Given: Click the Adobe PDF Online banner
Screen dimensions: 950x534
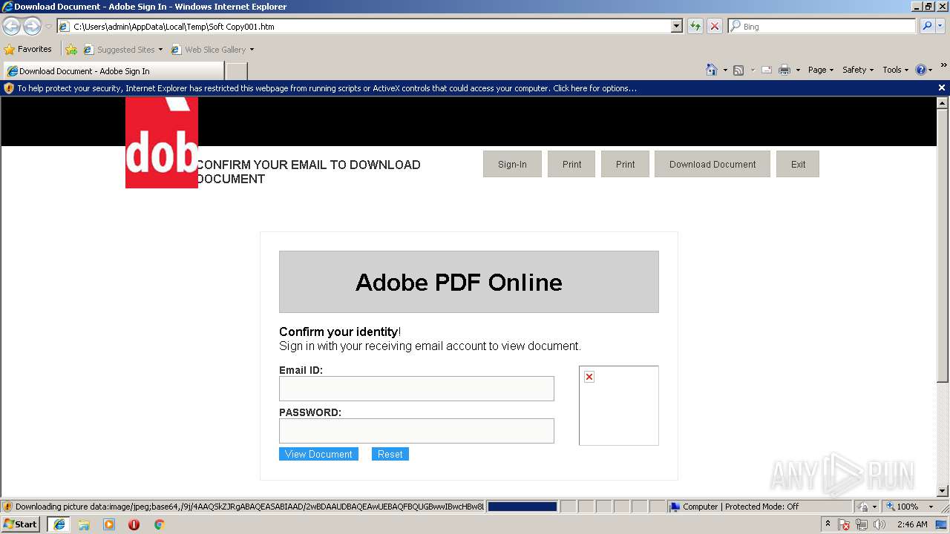Looking at the screenshot, I should pyautogui.click(x=469, y=282).
